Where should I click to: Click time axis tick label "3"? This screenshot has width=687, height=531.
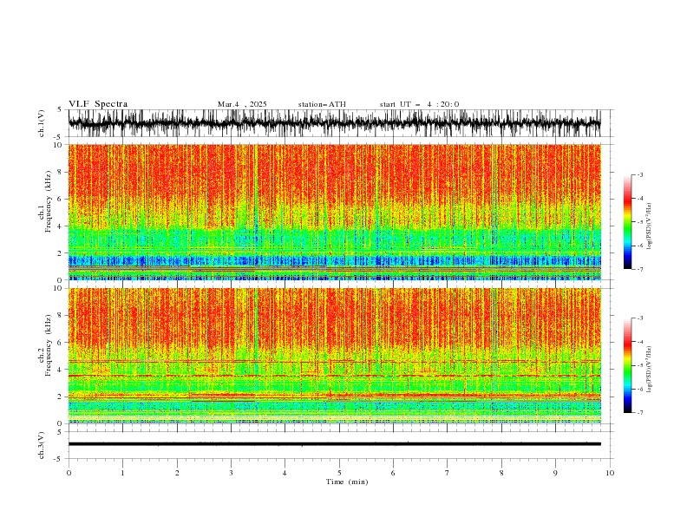pyautogui.click(x=231, y=473)
